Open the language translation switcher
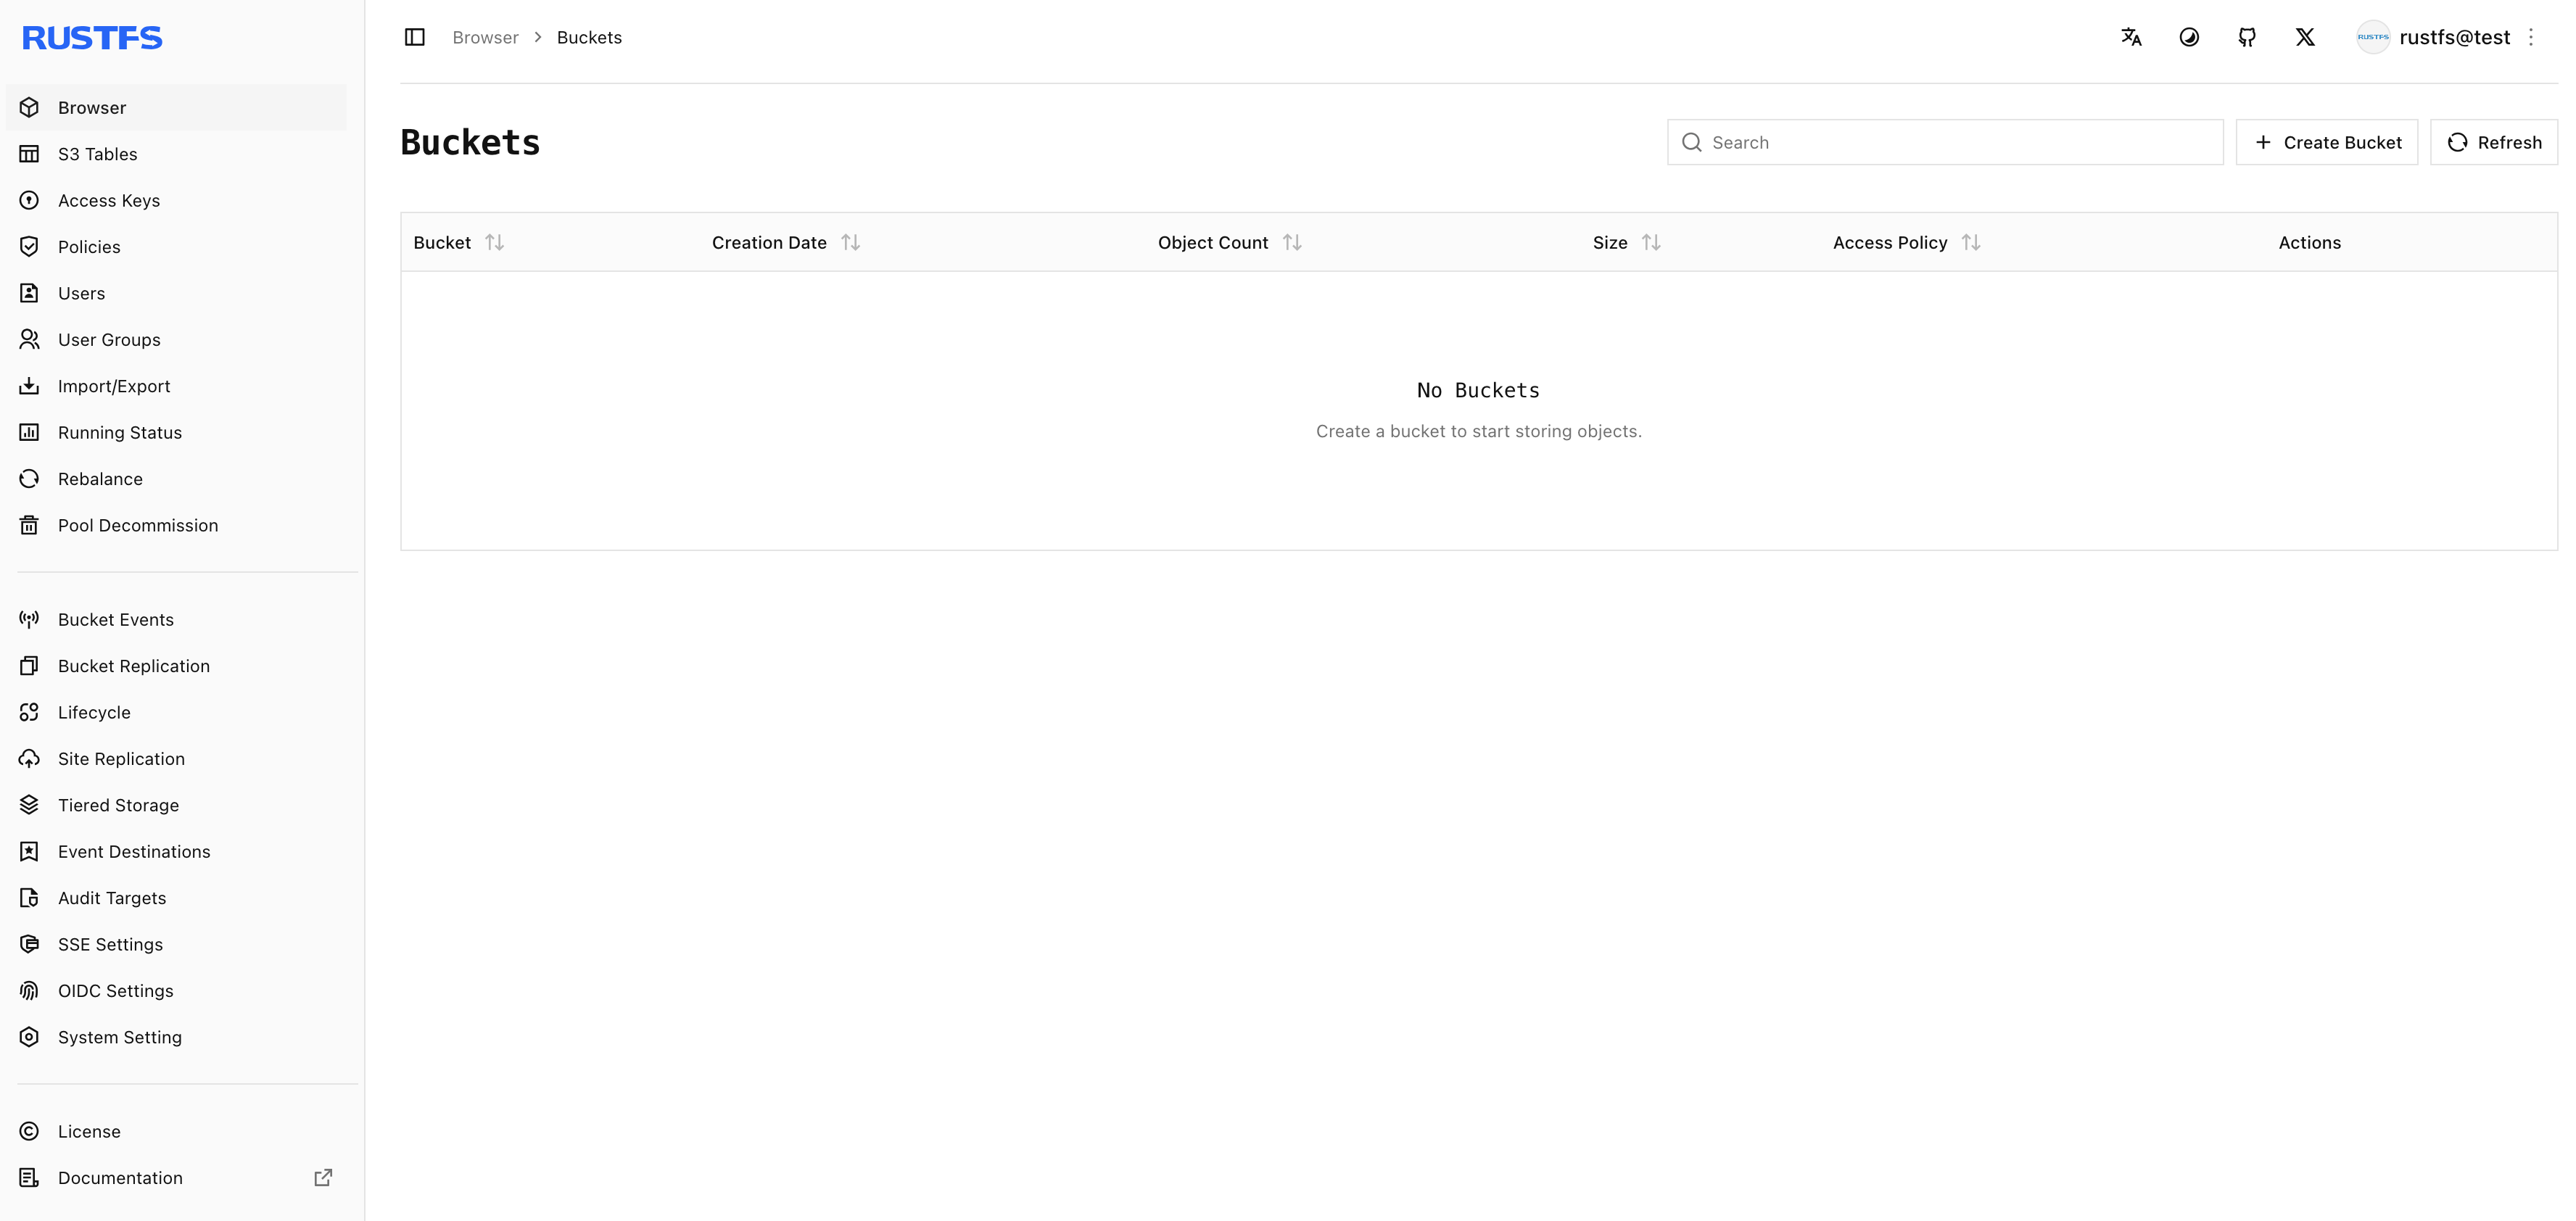 [2131, 37]
